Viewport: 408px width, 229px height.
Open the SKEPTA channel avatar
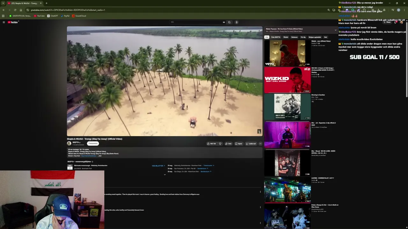click(69, 143)
